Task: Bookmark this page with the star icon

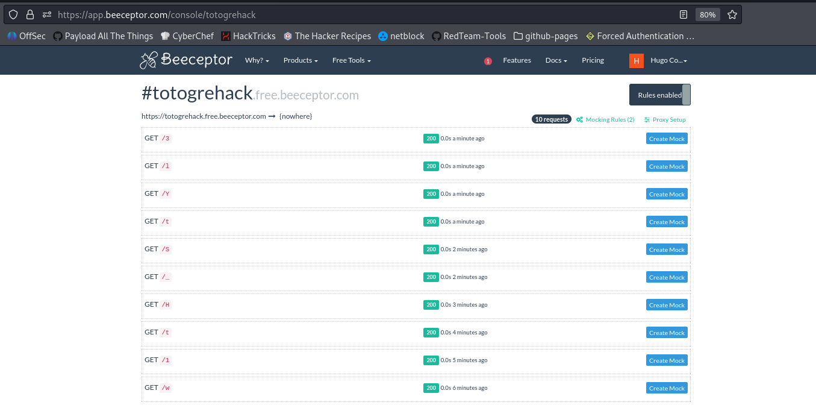Action: (x=732, y=14)
